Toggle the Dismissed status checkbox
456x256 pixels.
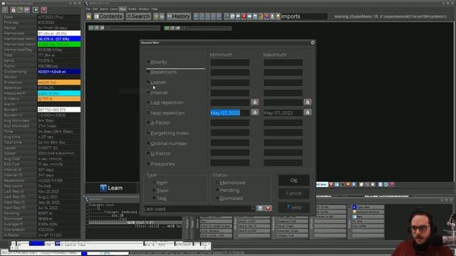click(217, 198)
